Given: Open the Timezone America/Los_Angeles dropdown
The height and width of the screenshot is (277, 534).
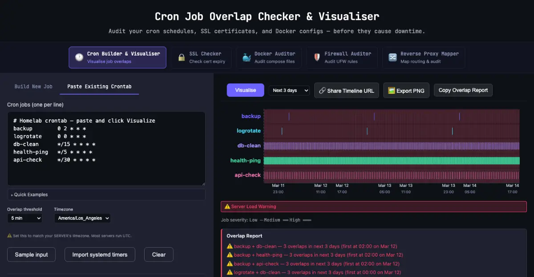Looking at the screenshot, I should coord(82,218).
